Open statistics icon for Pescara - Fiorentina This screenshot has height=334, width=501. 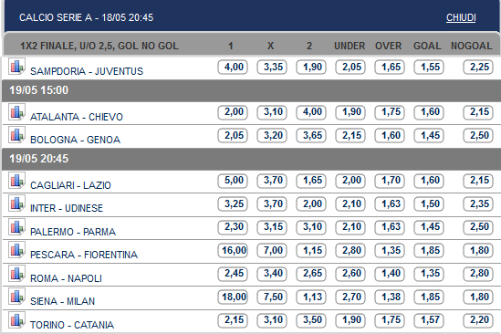[x=16, y=250]
